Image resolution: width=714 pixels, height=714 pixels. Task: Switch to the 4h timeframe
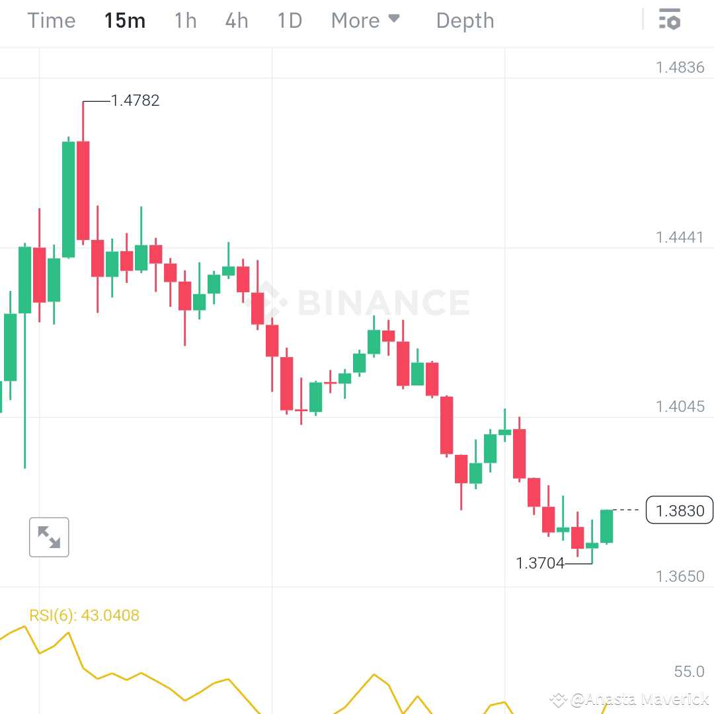coord(236,20)
